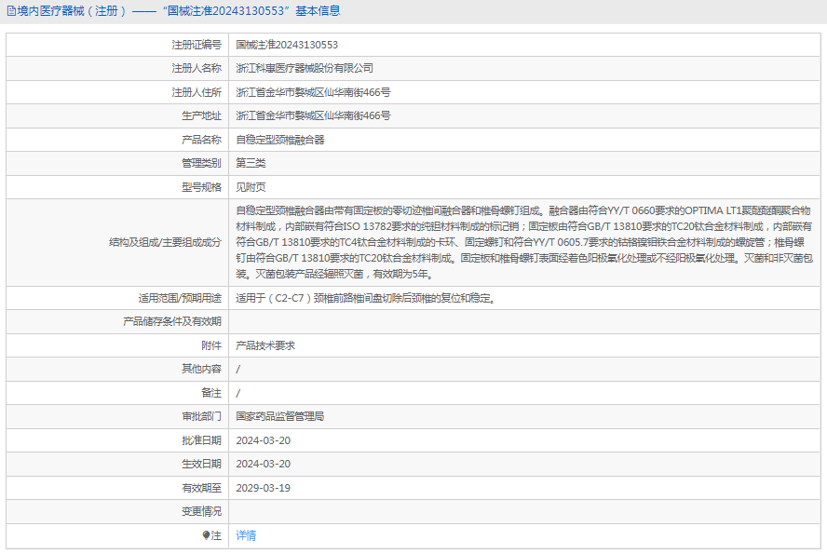Click the 注册人住所 label

pyautogui.click(x=197, y=92)
